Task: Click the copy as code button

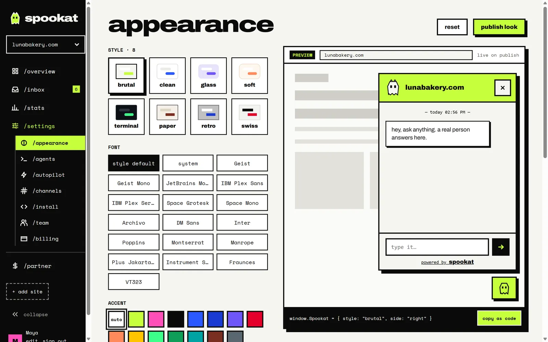Action: 499,318
